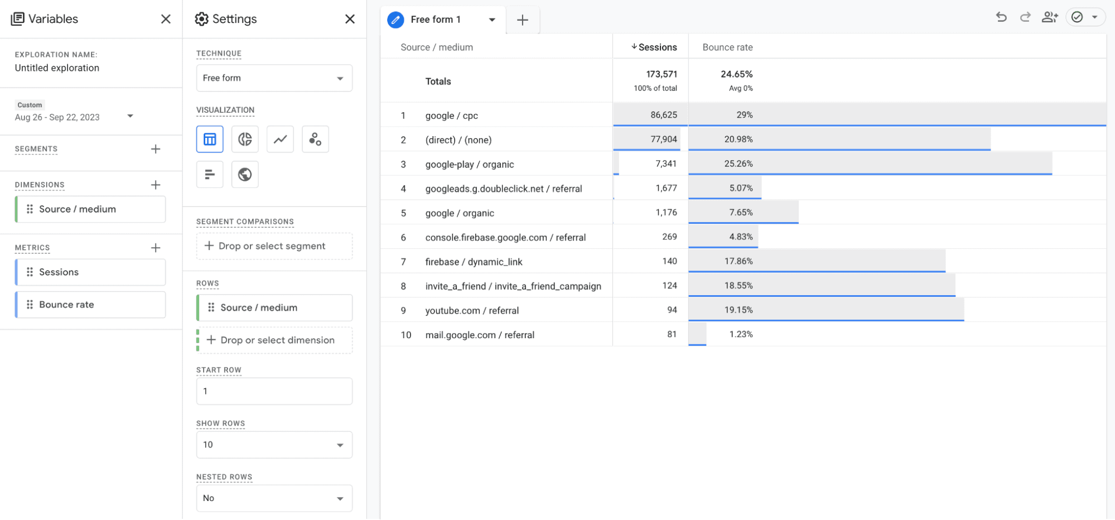Undo the last change
The image size is (1115, 520).
point(1001,17)
